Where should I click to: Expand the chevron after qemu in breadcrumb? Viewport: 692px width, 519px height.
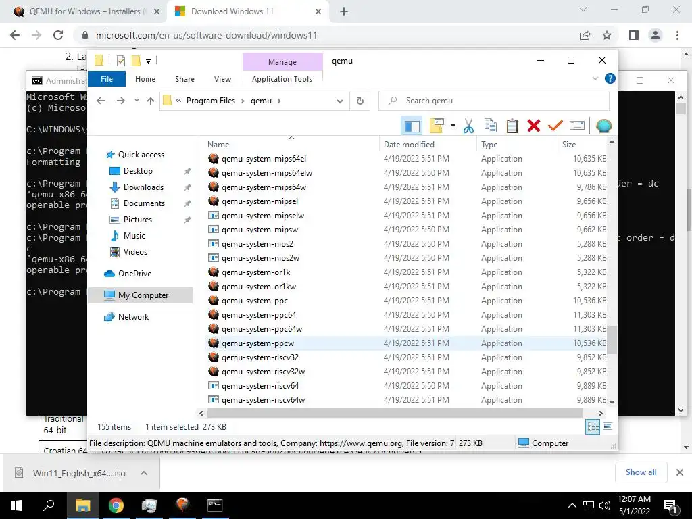click(279, 101)
